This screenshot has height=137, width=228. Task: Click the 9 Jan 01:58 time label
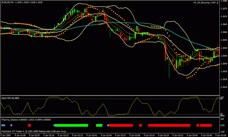pyautogui.click(x=20, y=136)
